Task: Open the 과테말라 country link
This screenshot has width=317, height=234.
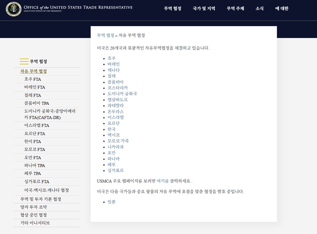Action: click(x=116, y=106)
